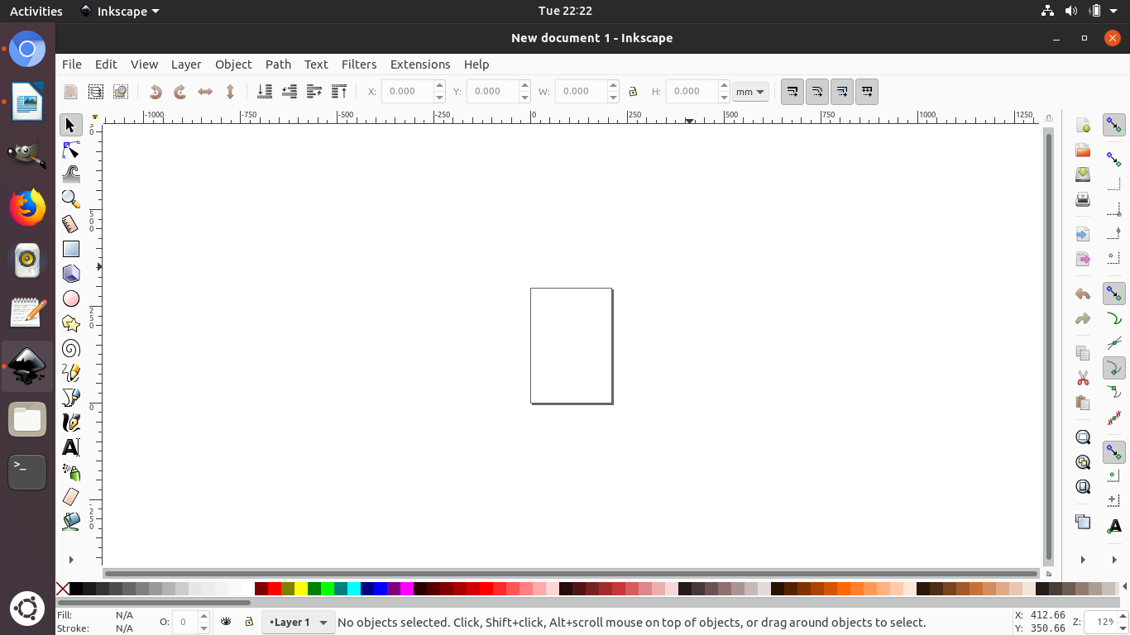Image resolution: width=1130 pixels, height=635 pixels.
Task: Select the Star polygon tool
Action: pyautogui.click(x=71, y=323)
